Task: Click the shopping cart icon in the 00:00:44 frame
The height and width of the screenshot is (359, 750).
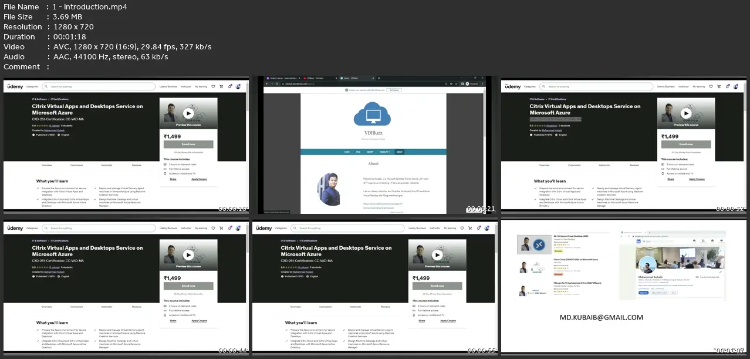Action: coord(221,228)
